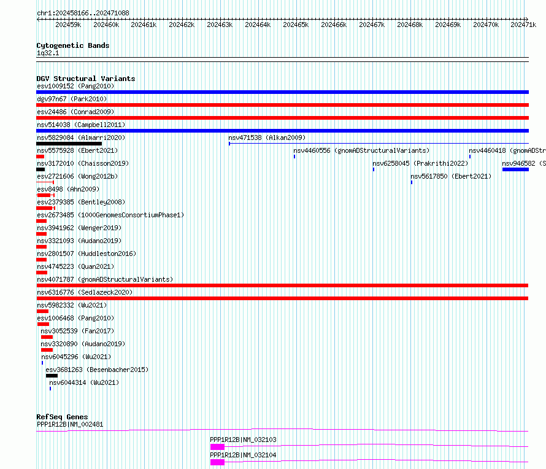Click the NM_032104 magenta exon block

click(x=217, y=462)
